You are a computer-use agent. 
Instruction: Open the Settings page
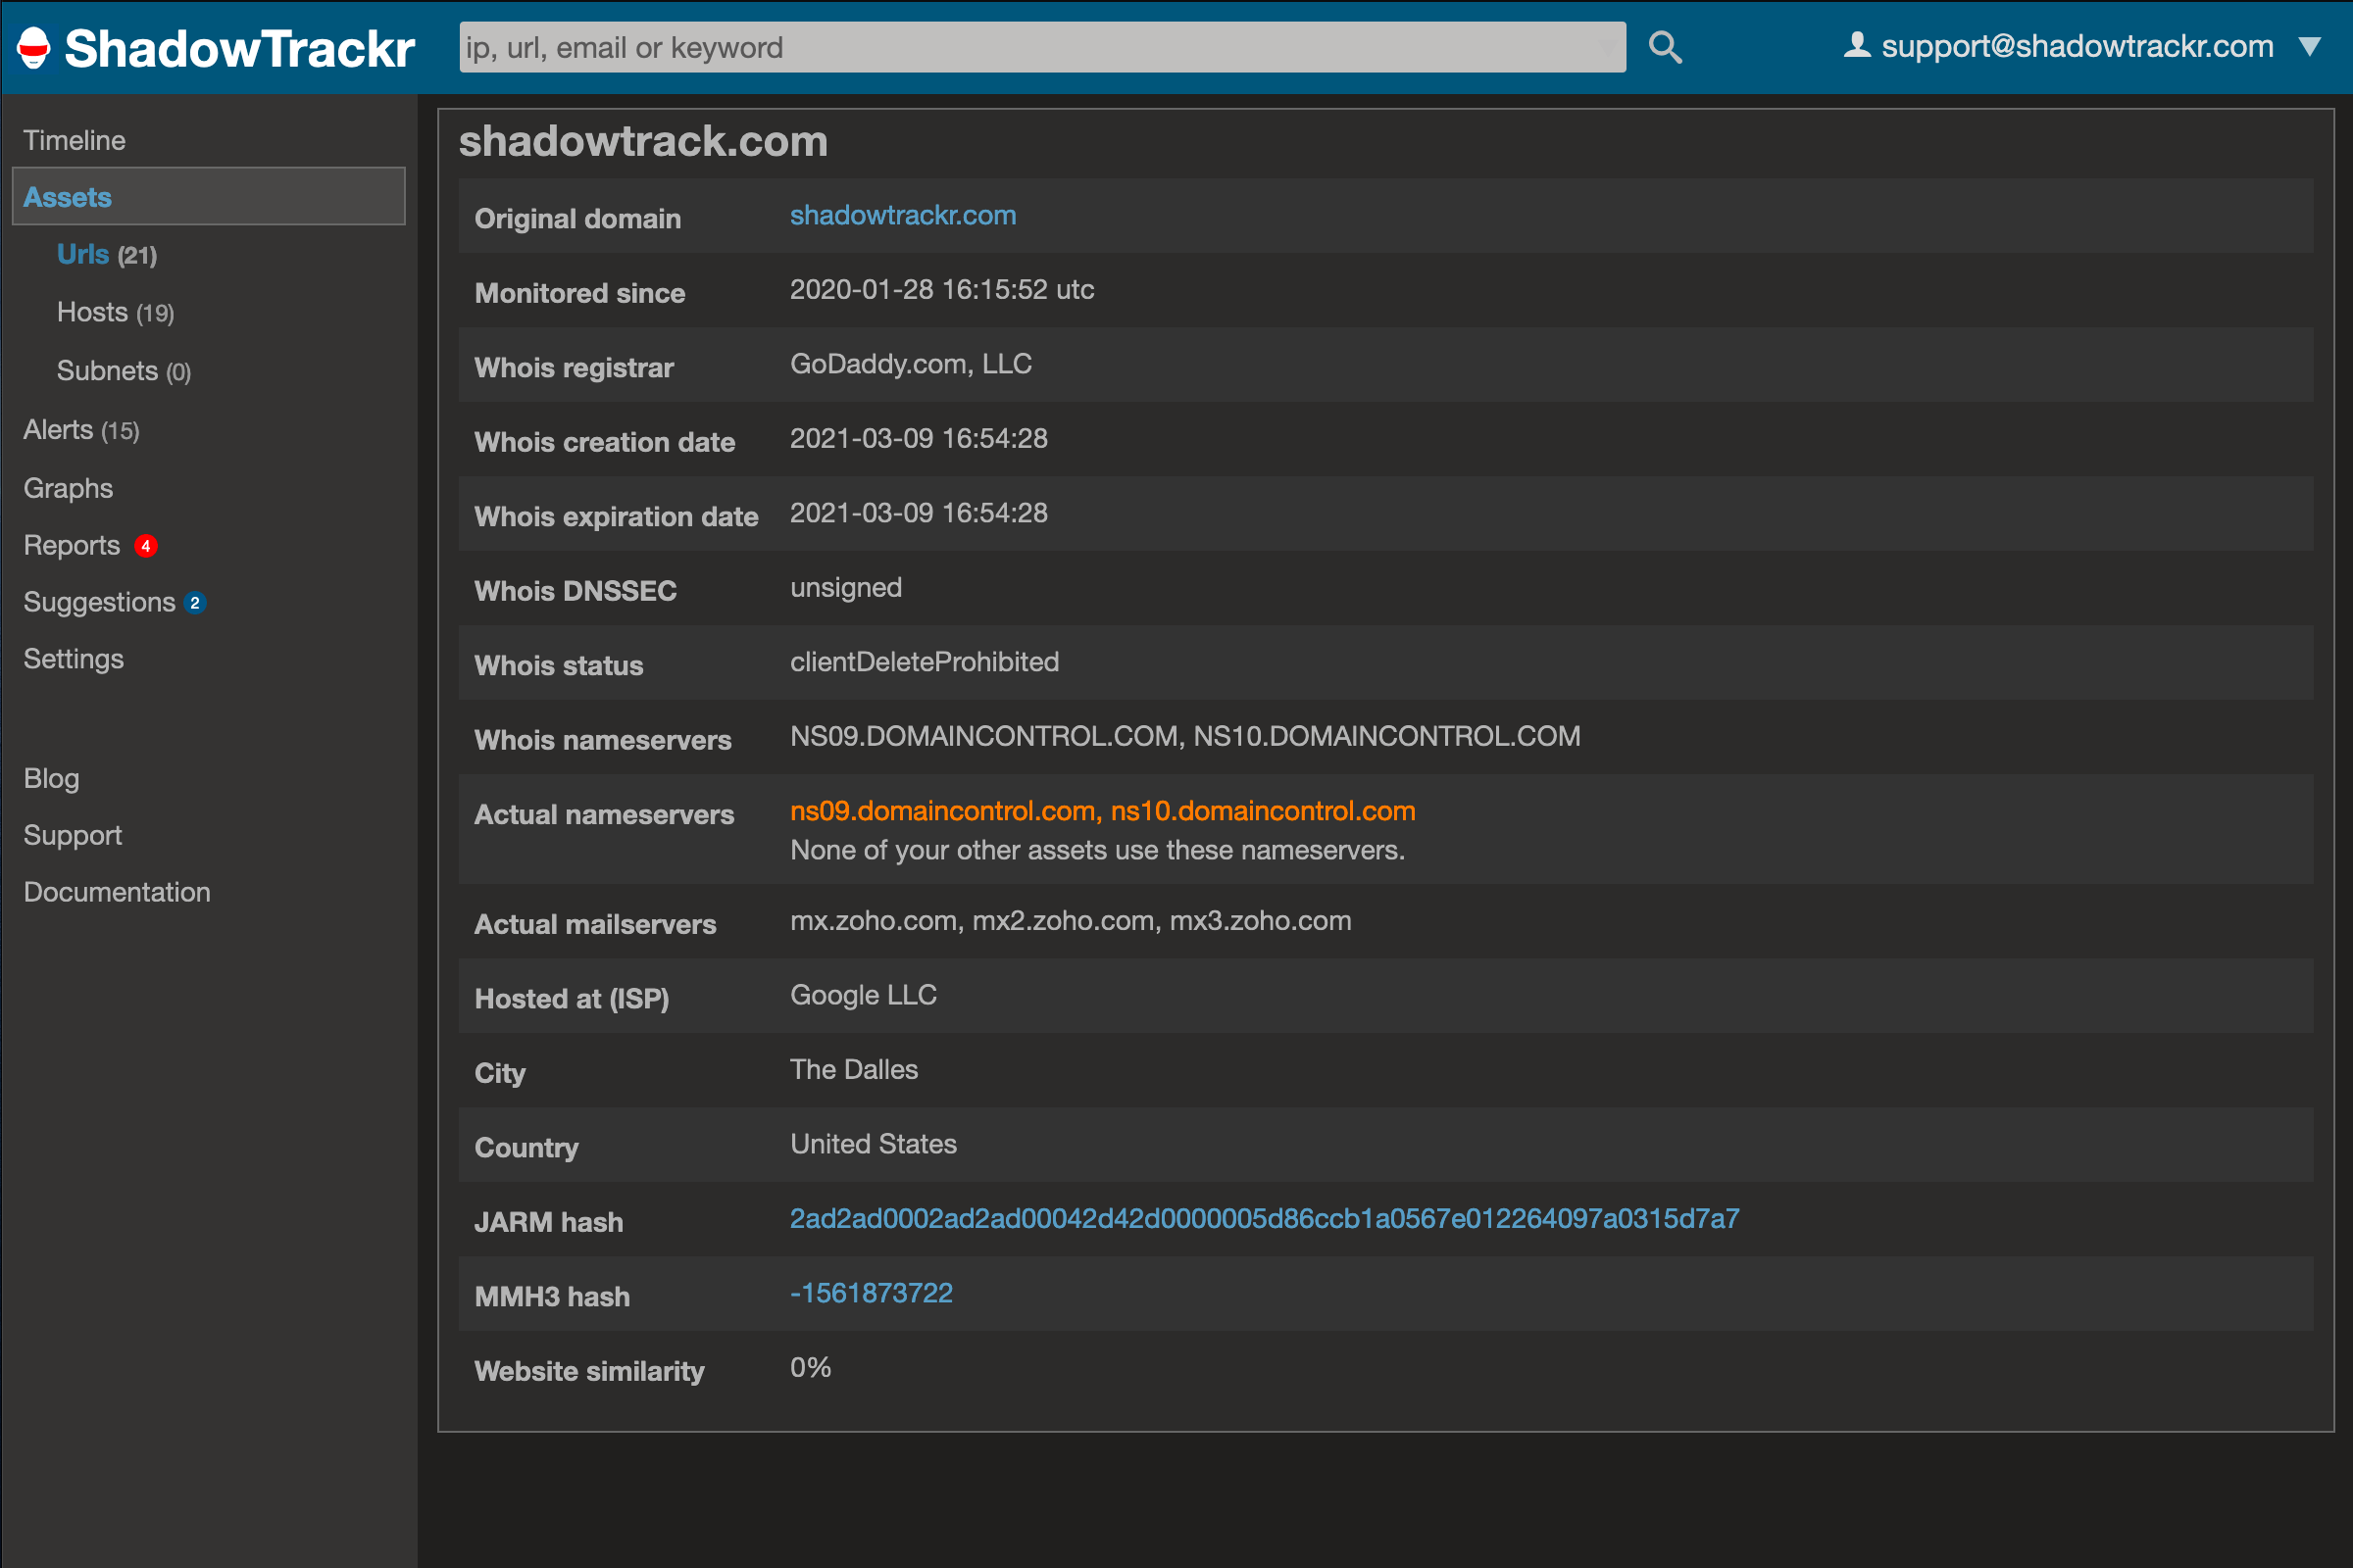tap(73, 658)
